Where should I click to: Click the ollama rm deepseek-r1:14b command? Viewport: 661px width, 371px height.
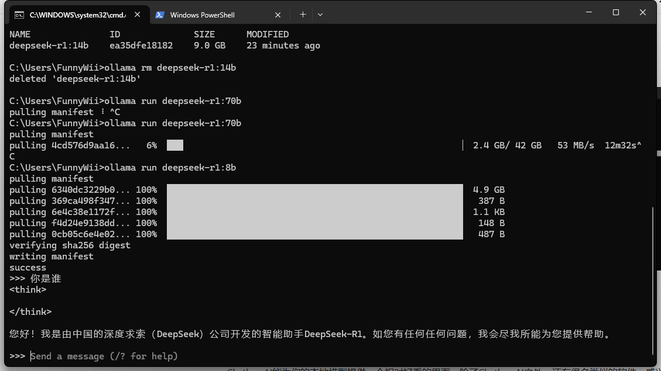(x=170, y=68)
